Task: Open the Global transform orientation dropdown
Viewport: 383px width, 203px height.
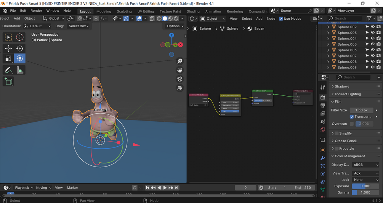Action: (x=53, y=19)
